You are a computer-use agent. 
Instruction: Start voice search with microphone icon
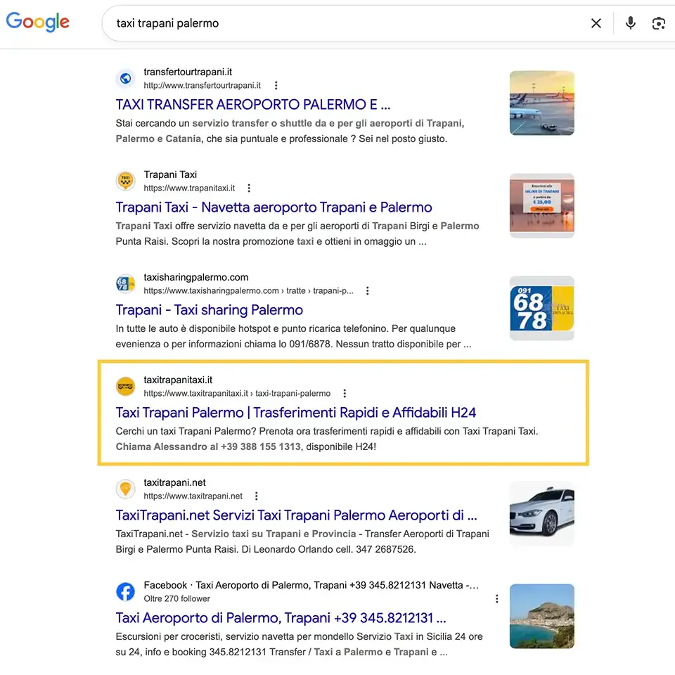click(630, 23)
